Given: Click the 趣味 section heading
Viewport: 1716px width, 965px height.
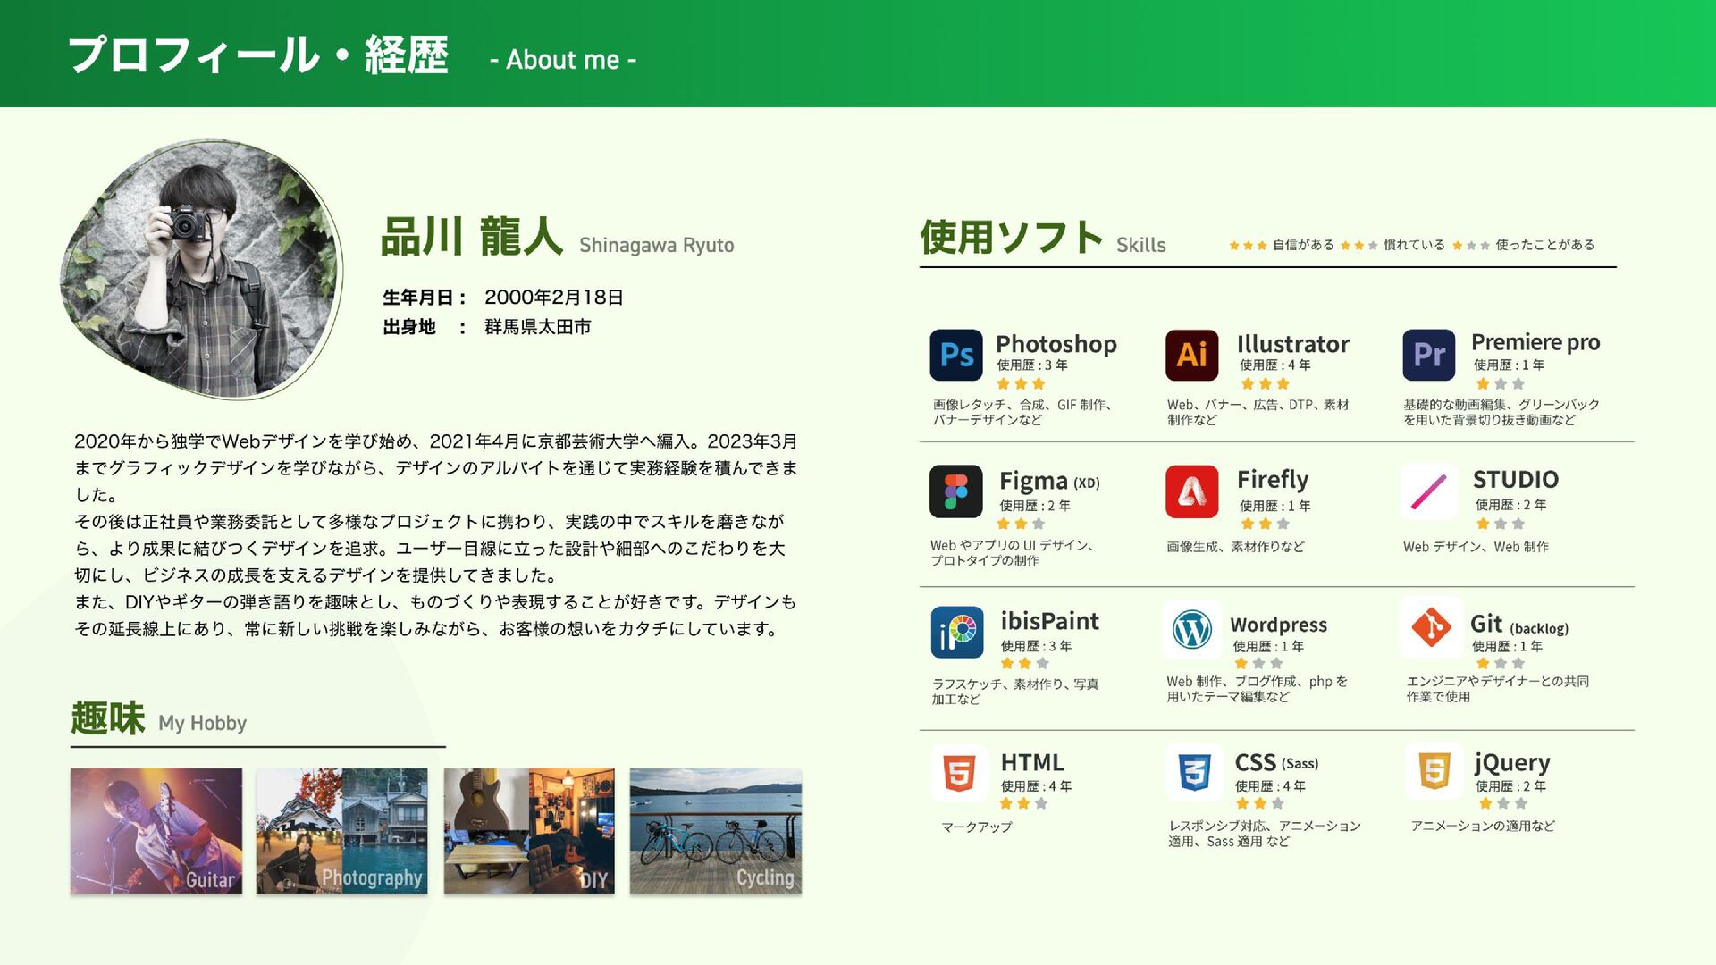Looking at the screenshot, I should coord(108,718).
